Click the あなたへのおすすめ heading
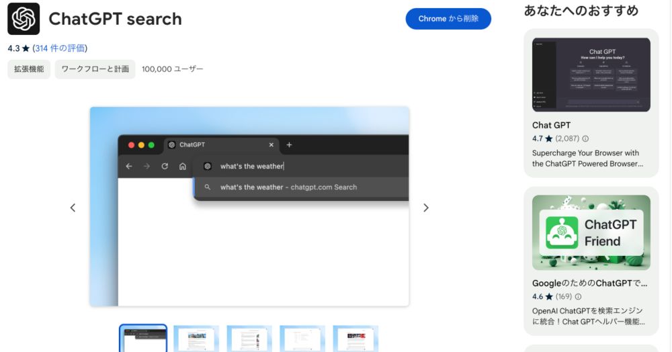Screen dimensions: 672x352 click(581, 10)
